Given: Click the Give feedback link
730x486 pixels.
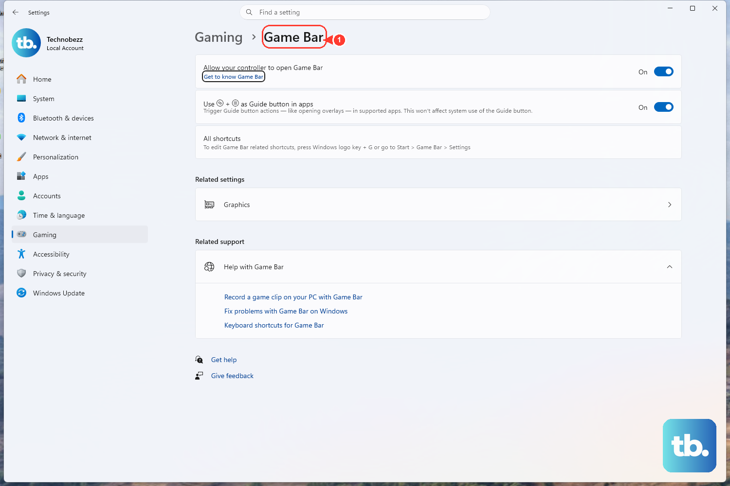Looking at the screenshot, I should (232, 376).
